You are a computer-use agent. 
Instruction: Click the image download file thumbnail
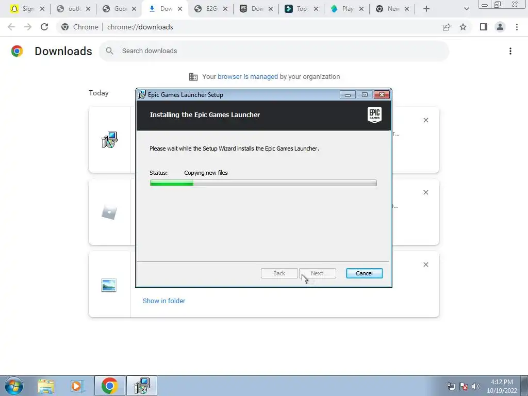tap(109, 285)
